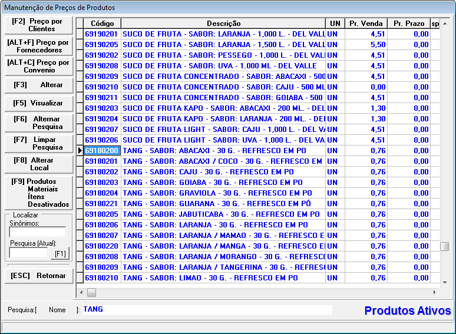Click the ESC Retornar button

click(x=38, y=276)
